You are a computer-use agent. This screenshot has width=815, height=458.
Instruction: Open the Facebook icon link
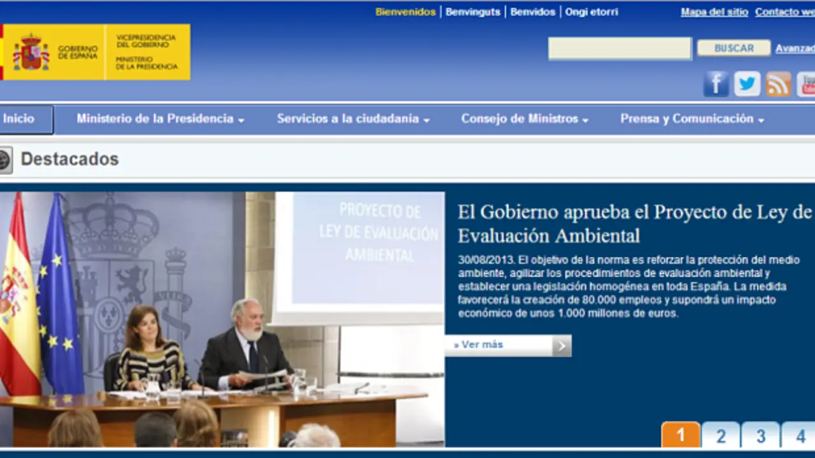(716, 84)
